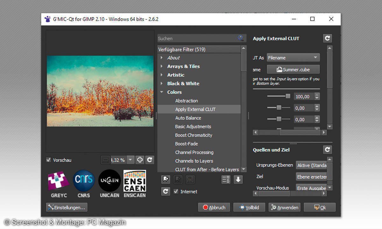Image resolution: width=382 pixels, height=229 pixels.
Task: Add the filter to favorites via the bookmark-plus icon
Action: click(x=166, y=179)
